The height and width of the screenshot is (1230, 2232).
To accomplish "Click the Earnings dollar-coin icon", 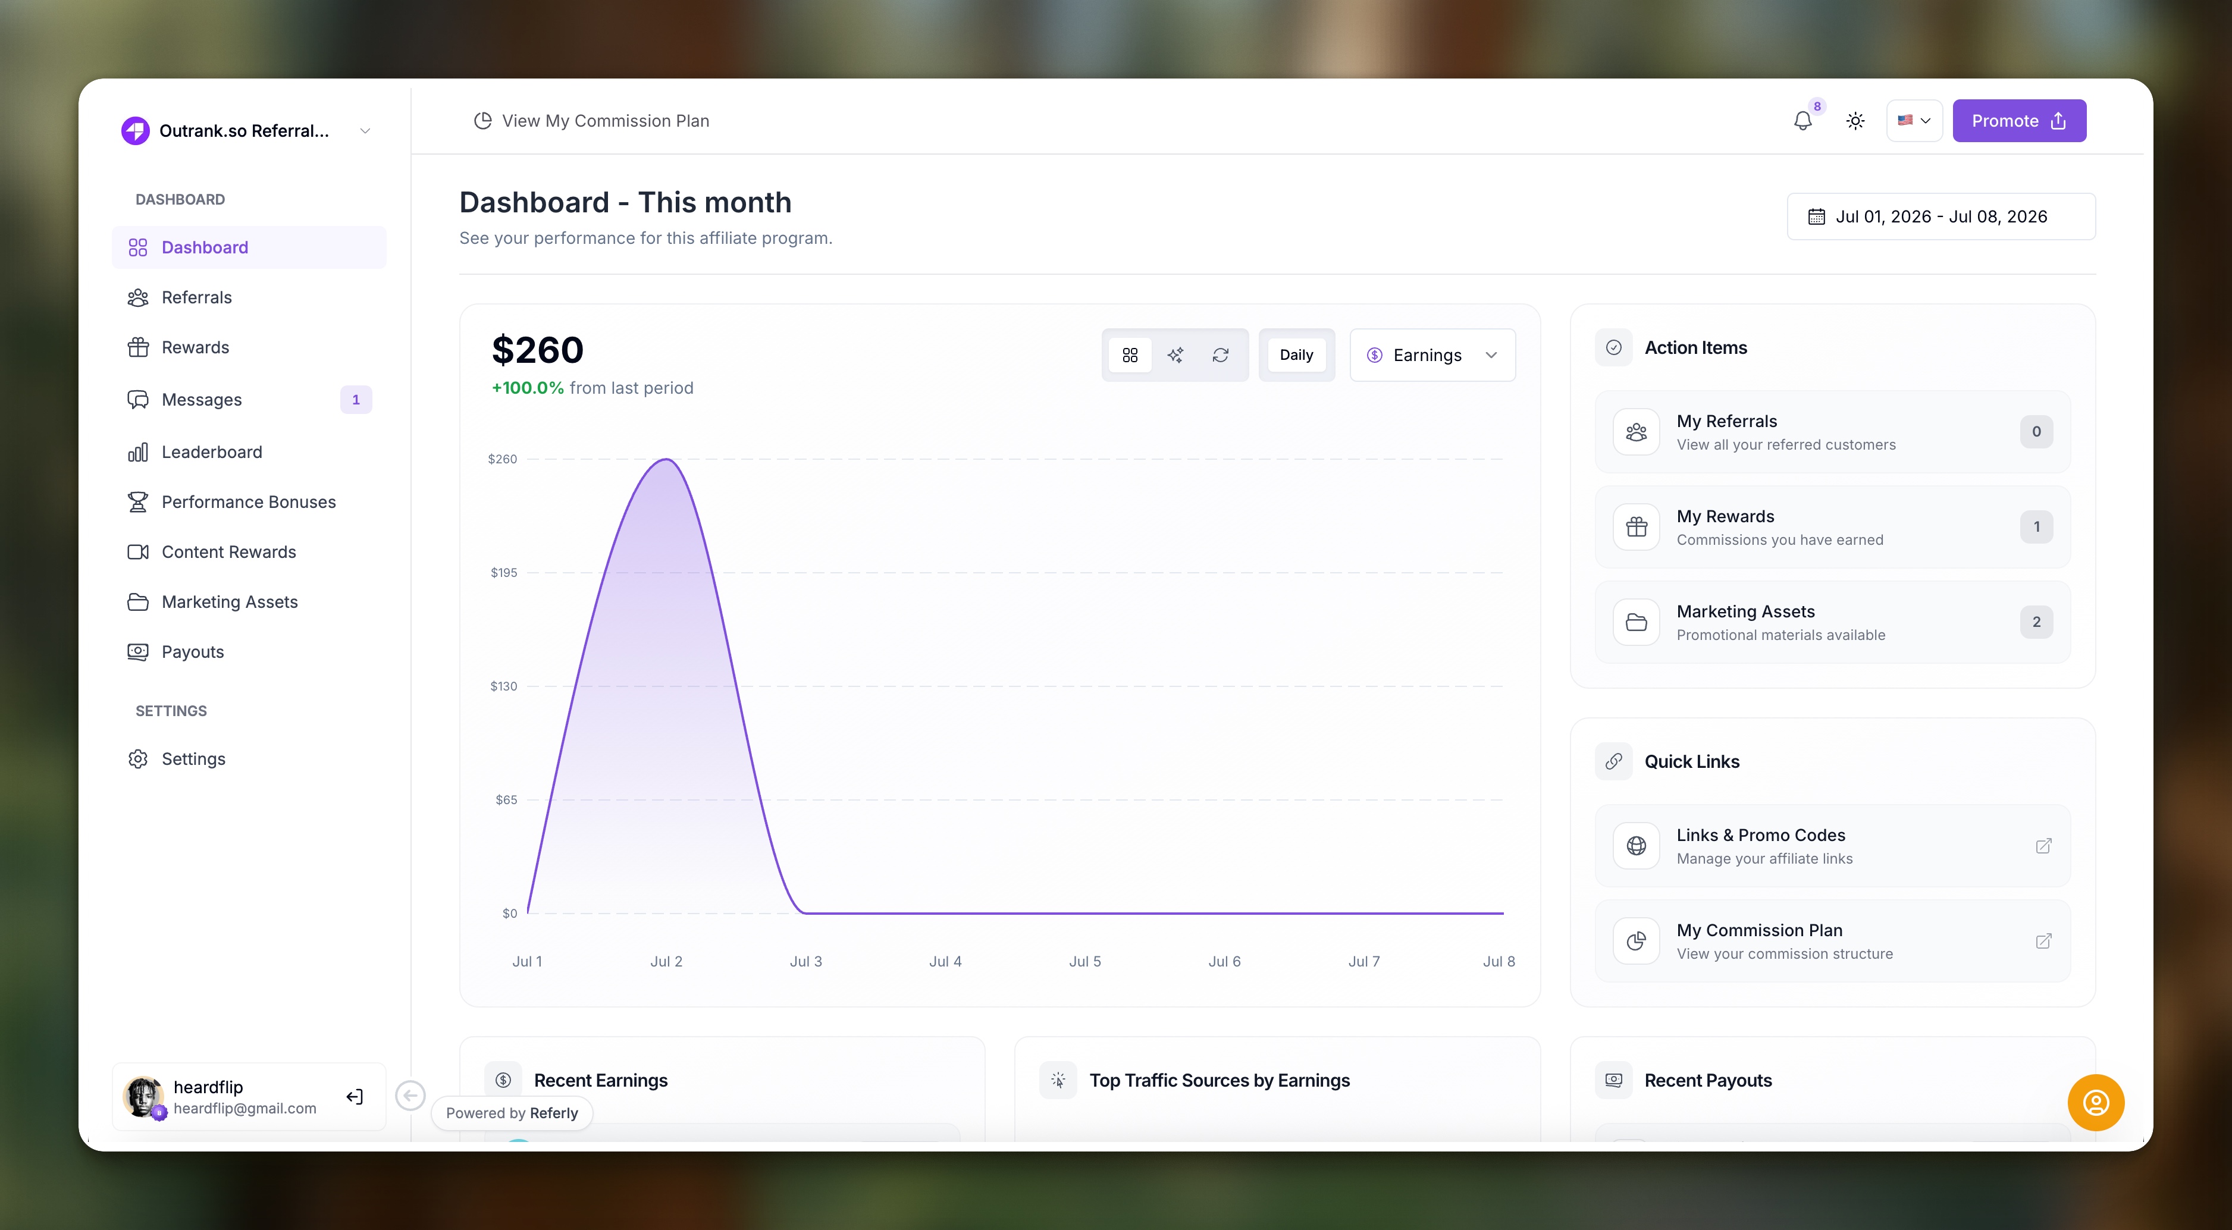I will (x=1374, y=355).
